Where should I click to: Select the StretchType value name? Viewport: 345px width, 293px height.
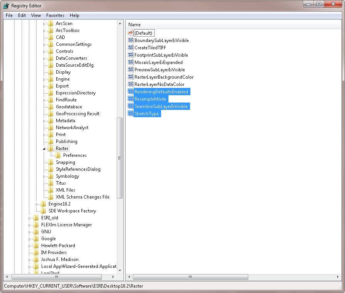pyautogui.click(x=147, y=114)
